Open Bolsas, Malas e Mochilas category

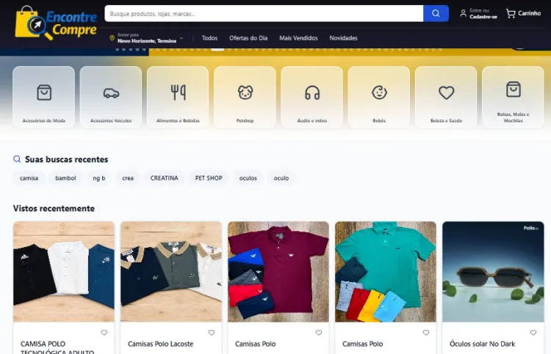513,97
